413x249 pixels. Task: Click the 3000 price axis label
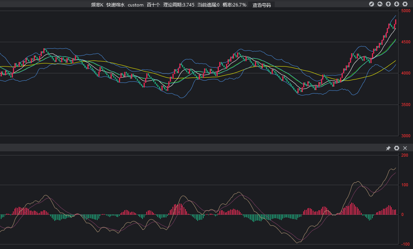click(406, 136)
